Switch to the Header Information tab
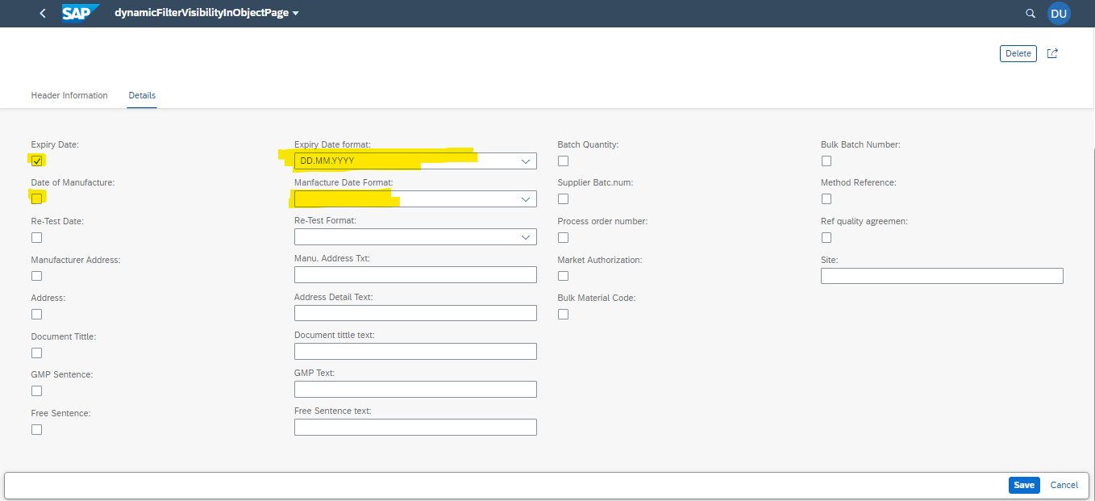The image size is (1095, 501). click(x=69, y=95)
